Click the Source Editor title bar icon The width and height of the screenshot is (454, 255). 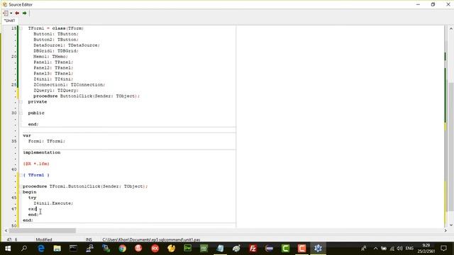[x=5, y=5]
